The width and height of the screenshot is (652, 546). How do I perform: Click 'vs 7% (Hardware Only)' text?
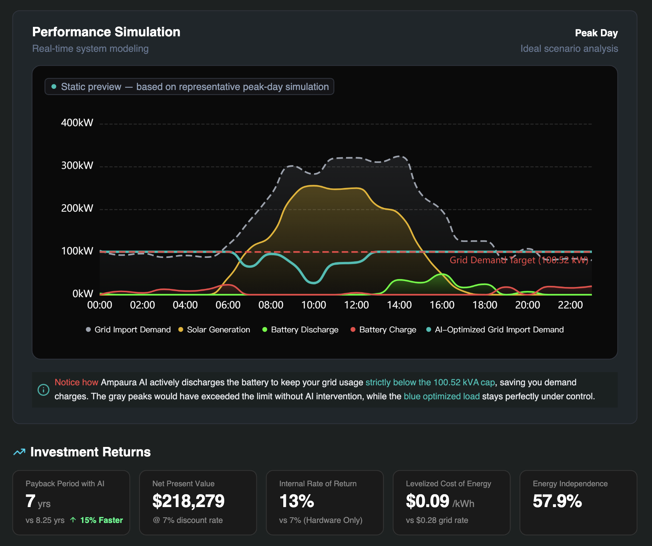pos(321,520)
